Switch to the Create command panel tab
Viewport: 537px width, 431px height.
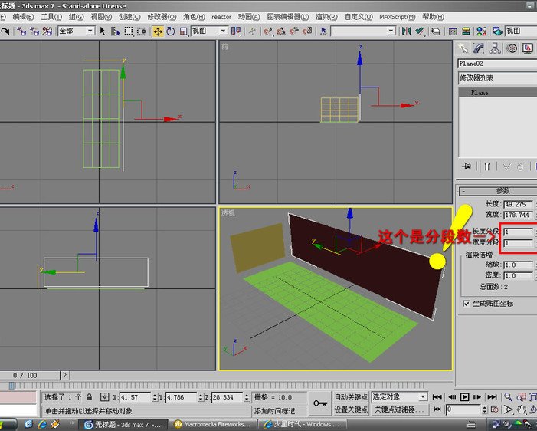point(463,48)
